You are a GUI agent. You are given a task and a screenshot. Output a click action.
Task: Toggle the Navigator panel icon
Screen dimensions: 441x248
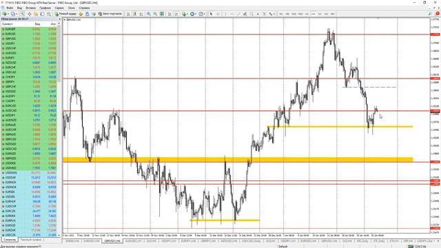[x=36, y=14]
